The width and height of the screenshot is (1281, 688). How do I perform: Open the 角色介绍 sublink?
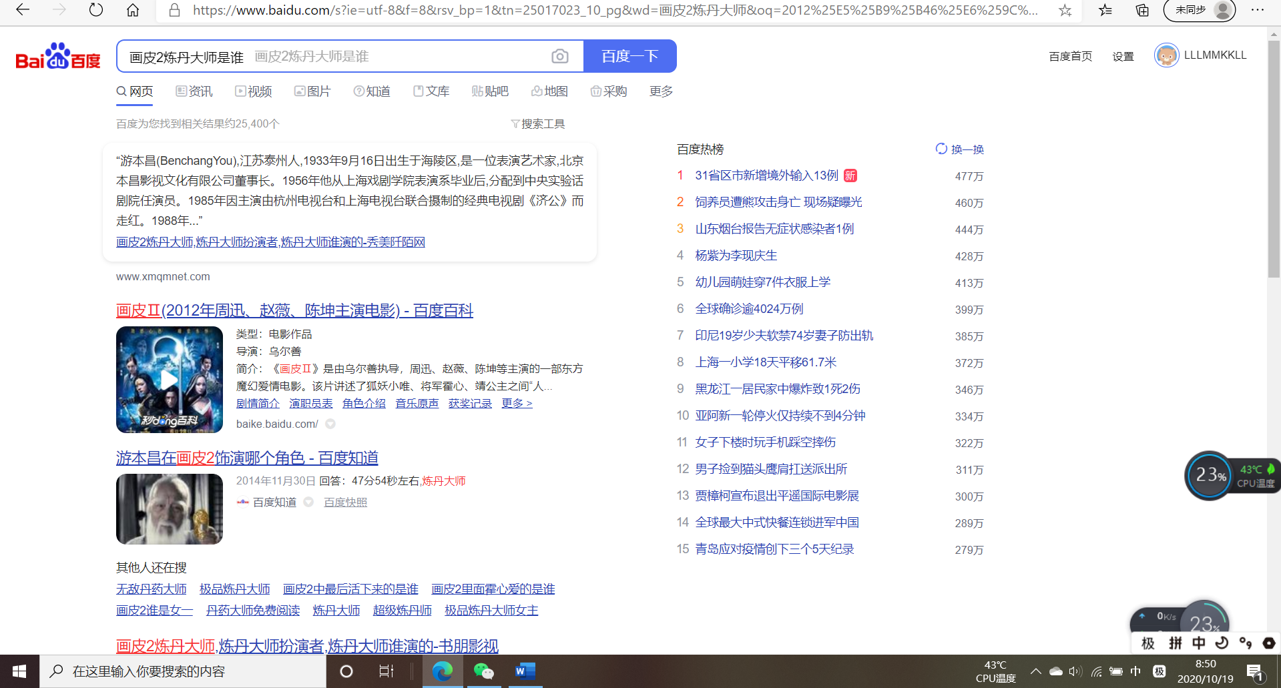point(364,403)
